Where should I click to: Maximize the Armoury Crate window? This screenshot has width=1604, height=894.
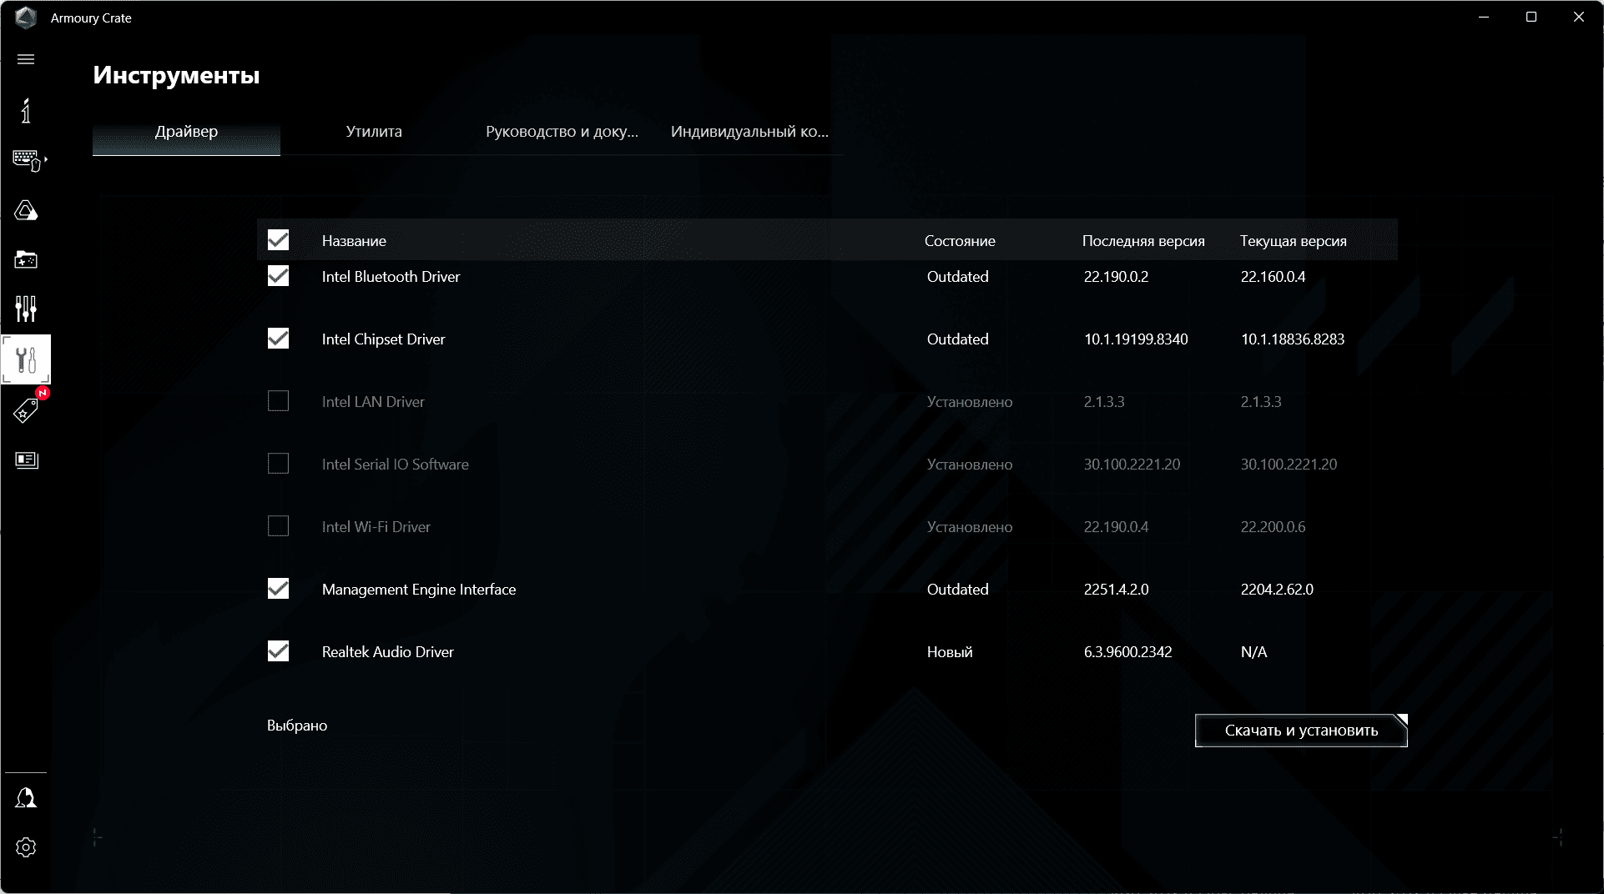pyautogui.click(x=1531, y=18)
